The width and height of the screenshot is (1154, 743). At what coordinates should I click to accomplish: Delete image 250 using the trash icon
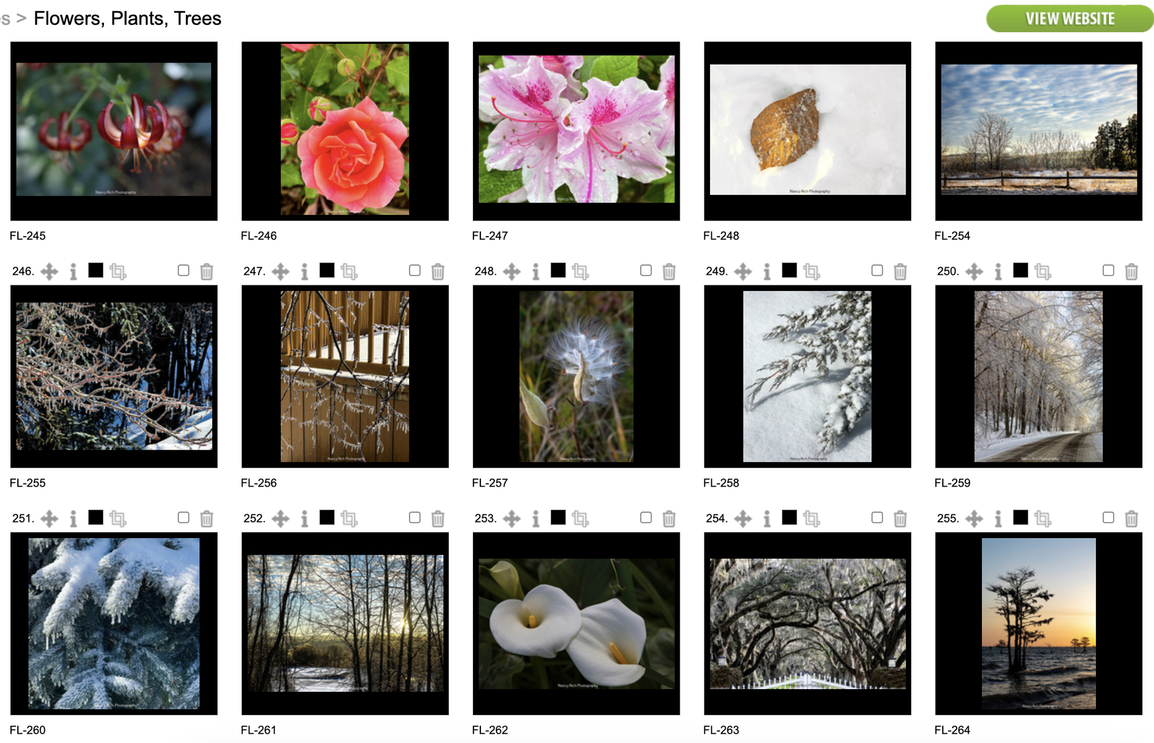(1131, 271)
